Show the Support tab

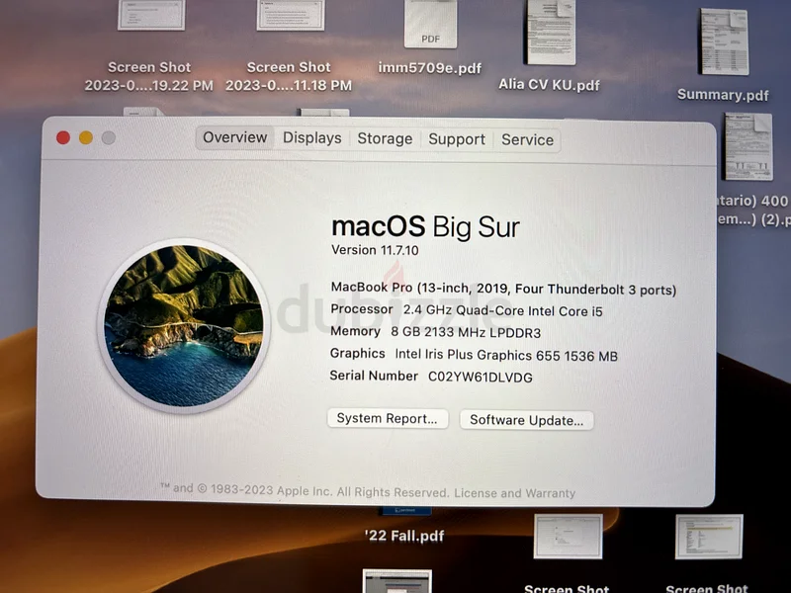(x=457, y=139)
